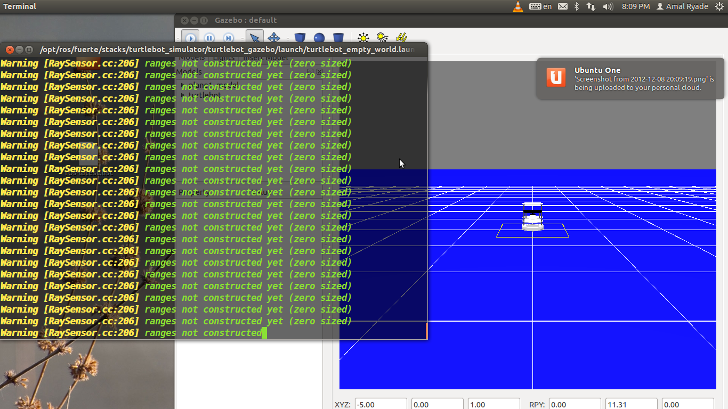Choose the cylinder shape insert tool
The height and width of the screenshot is (409, 728).
[x=338, y=38]
